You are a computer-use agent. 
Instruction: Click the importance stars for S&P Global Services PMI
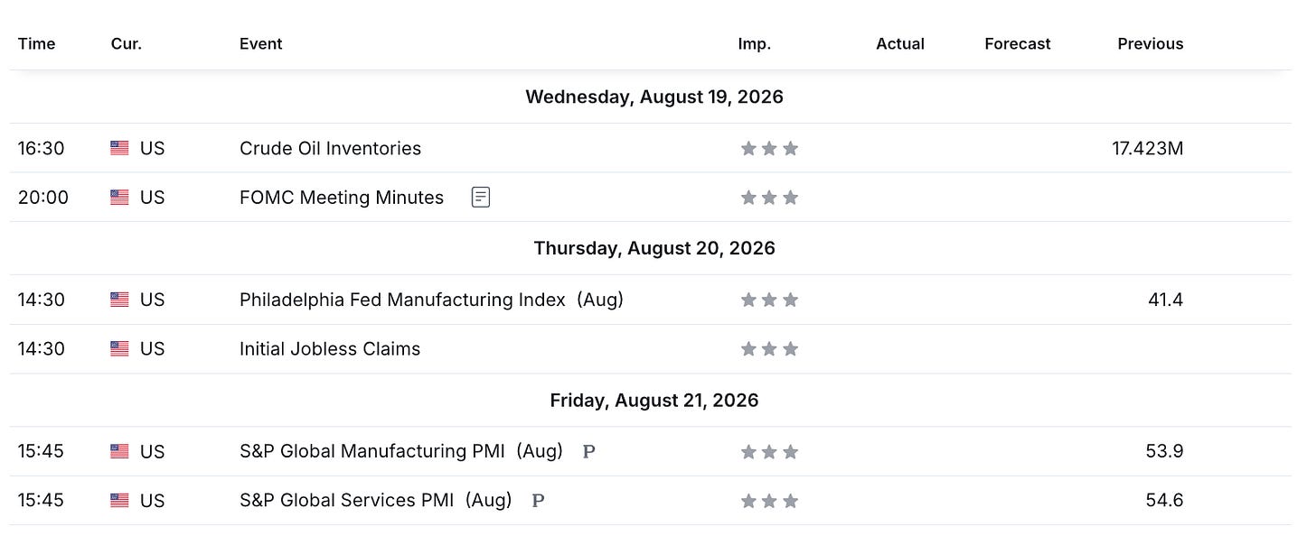(769, 500)
